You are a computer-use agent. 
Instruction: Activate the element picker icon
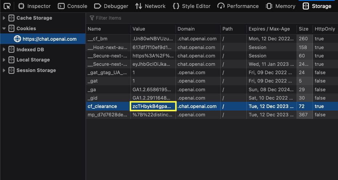coord(7,6)
